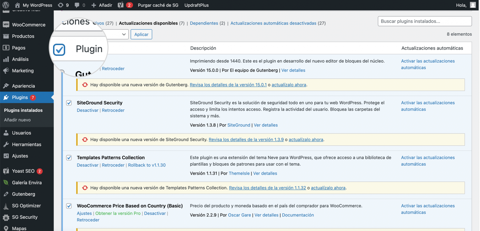Viewport: 480px width, 231px height.
Task: Filter by Actualizaciones disponibles
Action: click(x=148, y=23)
